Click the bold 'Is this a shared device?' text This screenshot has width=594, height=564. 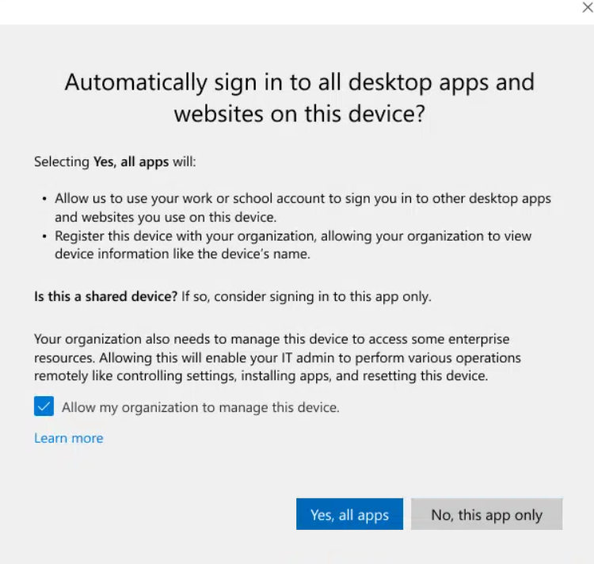tap(105, 297)
